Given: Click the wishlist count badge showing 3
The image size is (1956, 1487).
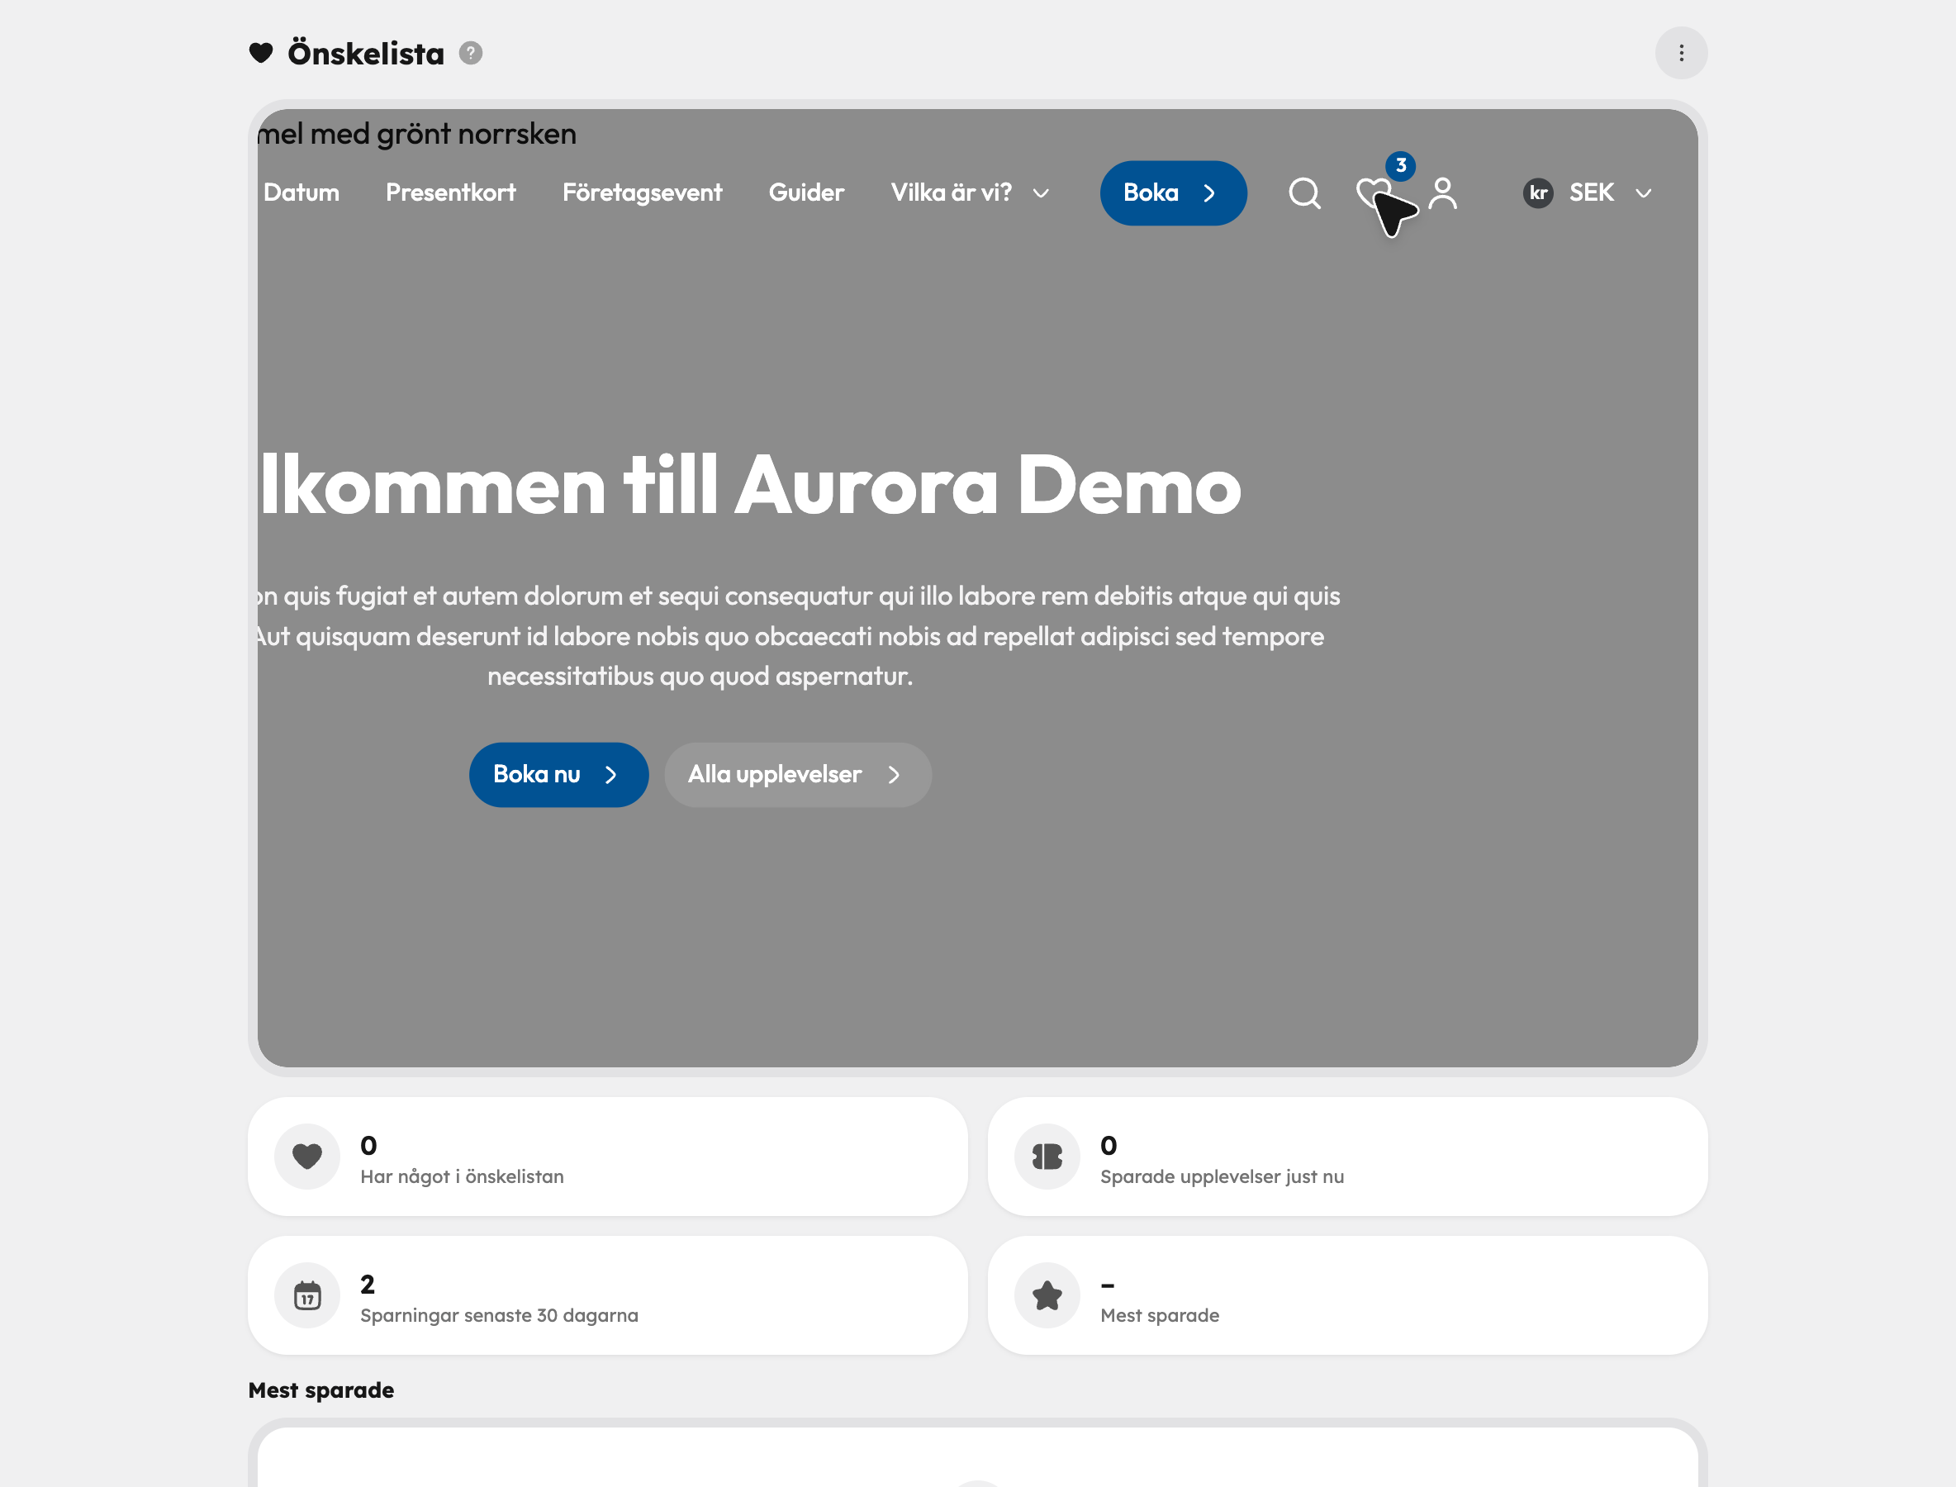Looking at the screenshot, I should click(x=1400, y=165).
